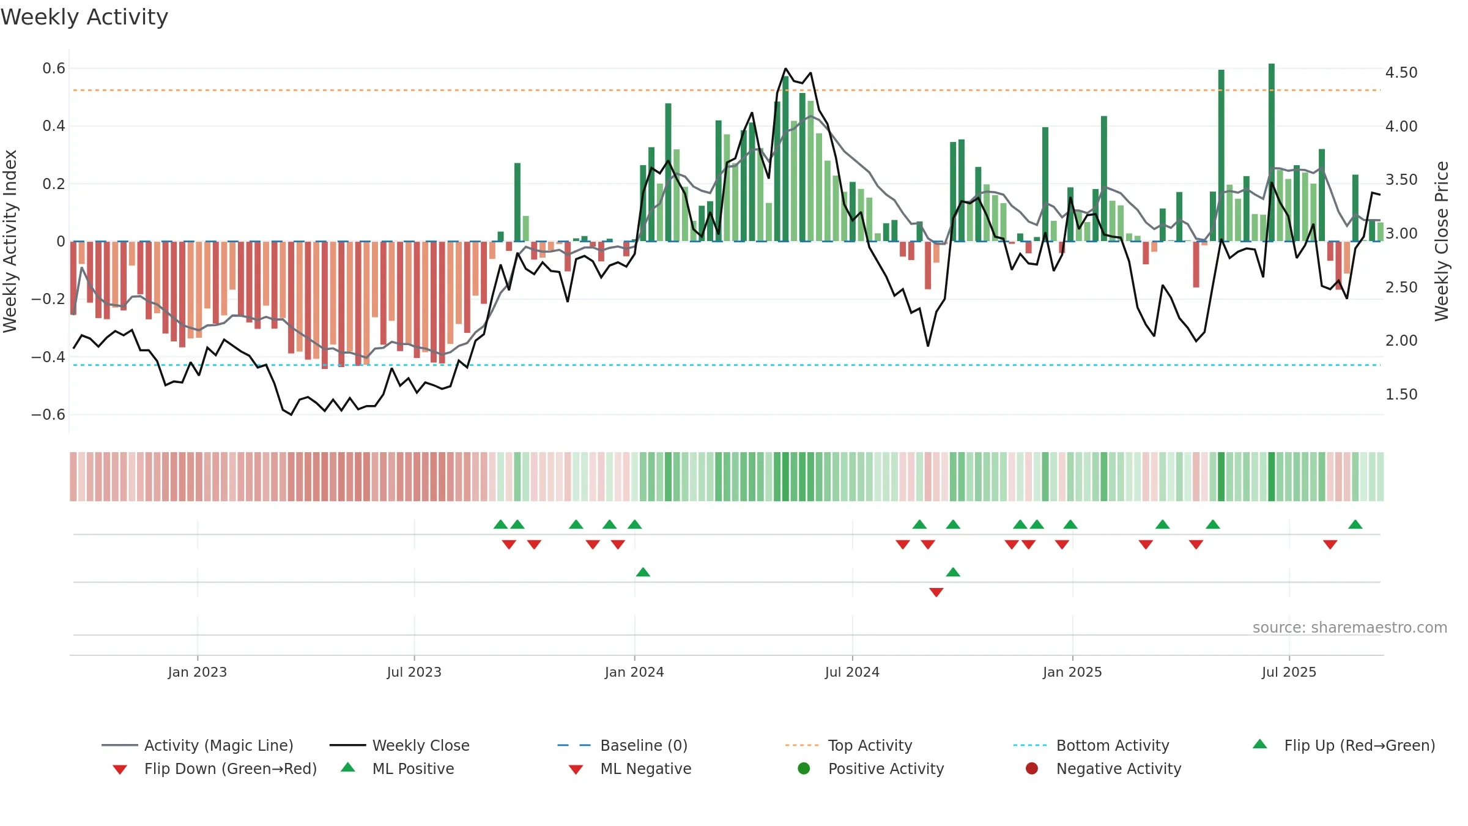Screen dimensions: 1468x826
Task: Toggle the Weekly Close legend entry
Action: tap(399, 745)
